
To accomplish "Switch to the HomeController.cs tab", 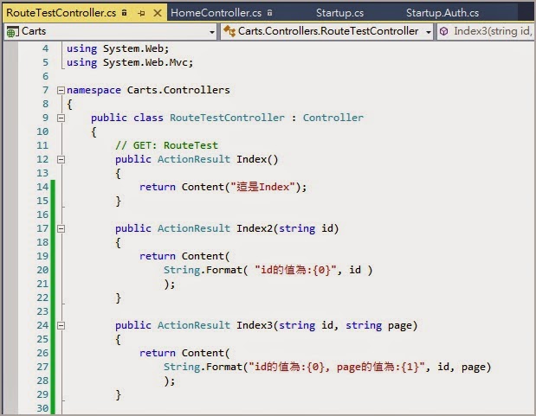I will point(216,13).
